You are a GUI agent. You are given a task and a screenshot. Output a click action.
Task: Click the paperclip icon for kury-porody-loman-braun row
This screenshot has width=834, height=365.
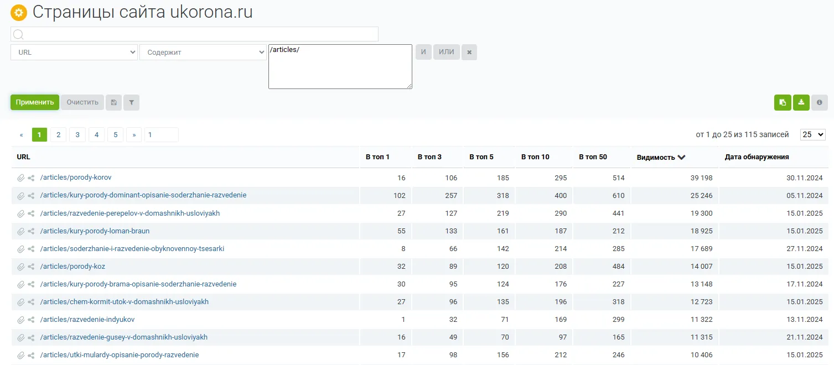pos(21,231)
